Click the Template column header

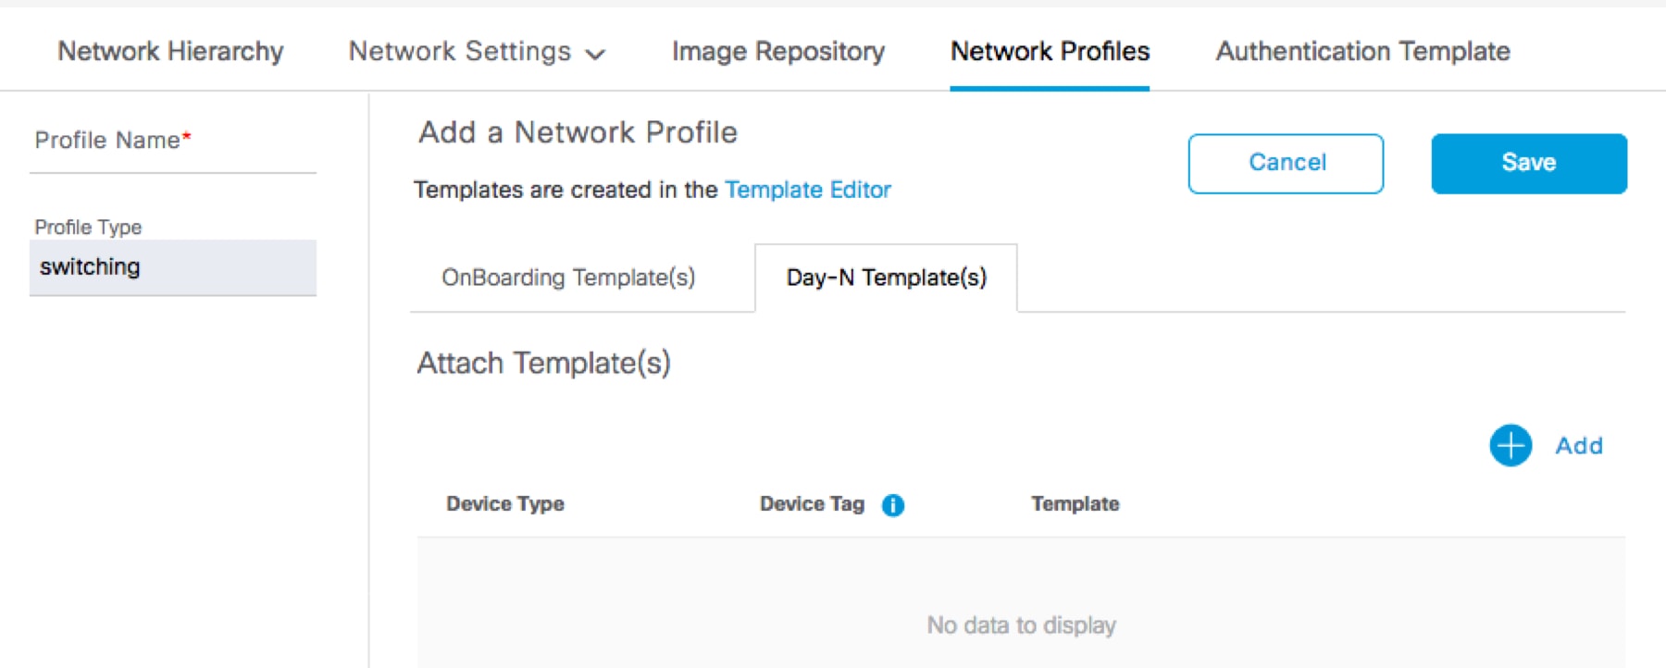[1075, 504]
